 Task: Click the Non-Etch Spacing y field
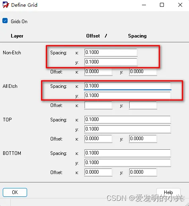pyautogui.click(x=111, y=62)
